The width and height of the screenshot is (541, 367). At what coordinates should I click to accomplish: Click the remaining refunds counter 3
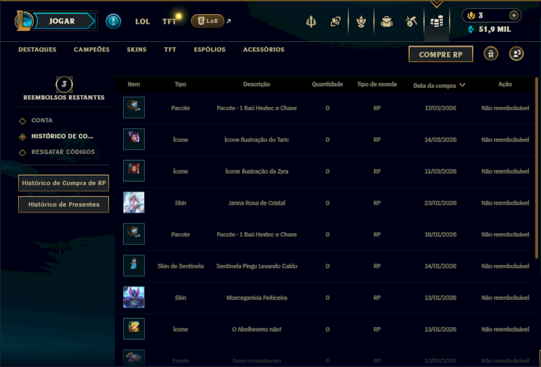(x=64, y=84)
